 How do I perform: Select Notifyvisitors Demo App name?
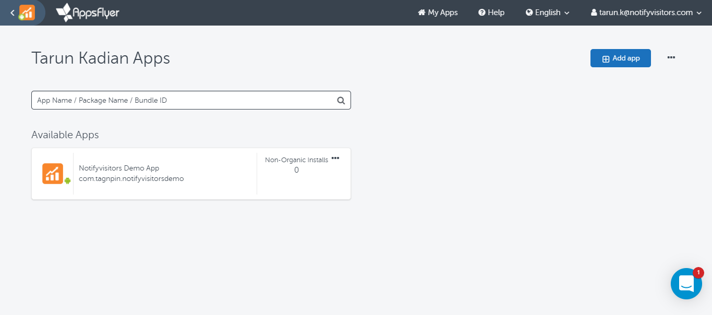(119, 168)
